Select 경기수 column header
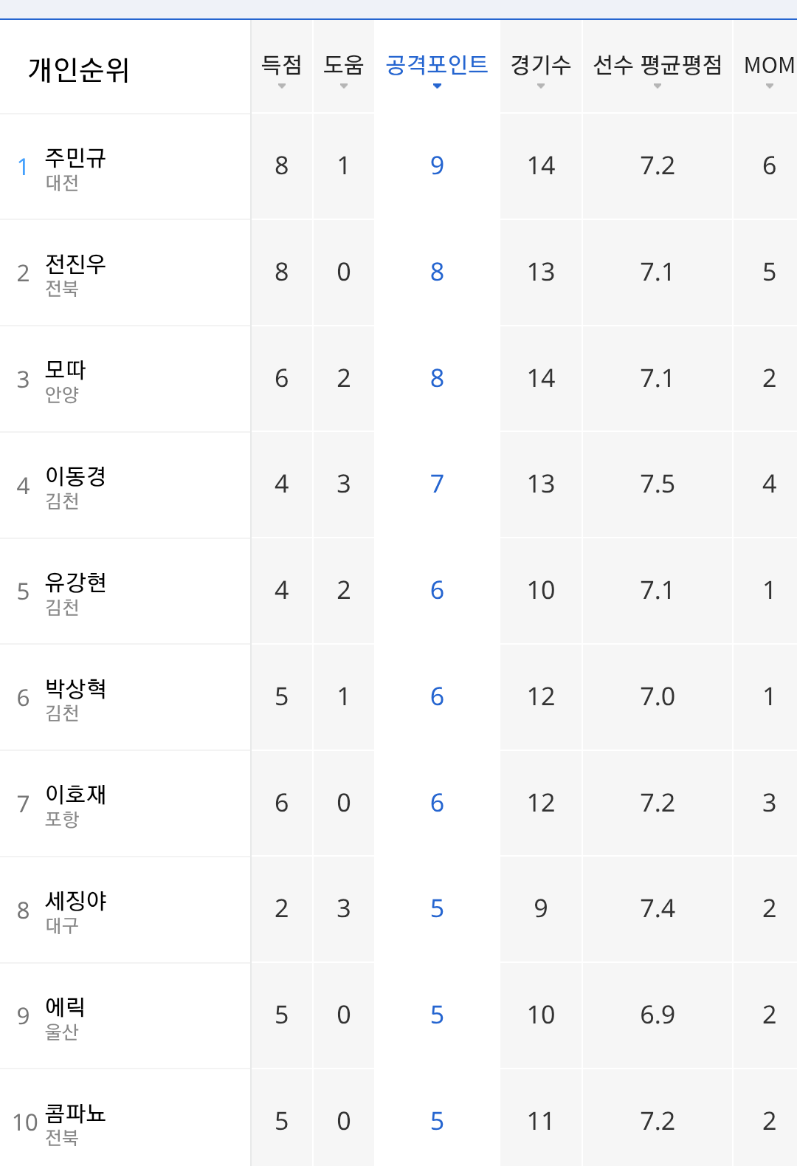Screen dimensions: 797x1166 click(541, 65)
